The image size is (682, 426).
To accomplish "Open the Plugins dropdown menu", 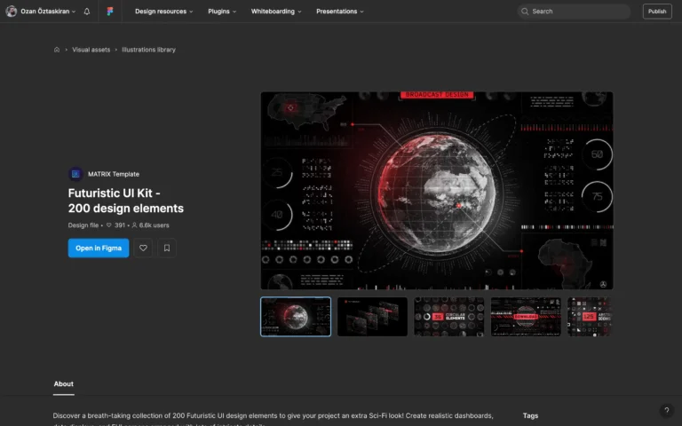I will (x=222, y=12).
